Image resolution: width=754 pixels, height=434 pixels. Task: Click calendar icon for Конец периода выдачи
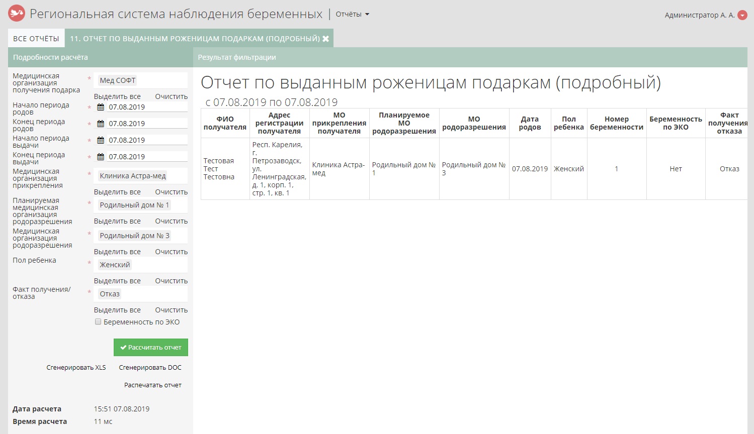101,157
